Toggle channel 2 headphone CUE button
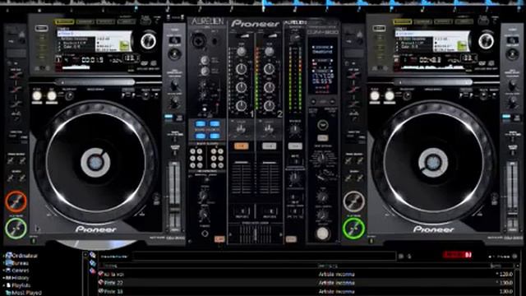 click(x=269, y=146)
